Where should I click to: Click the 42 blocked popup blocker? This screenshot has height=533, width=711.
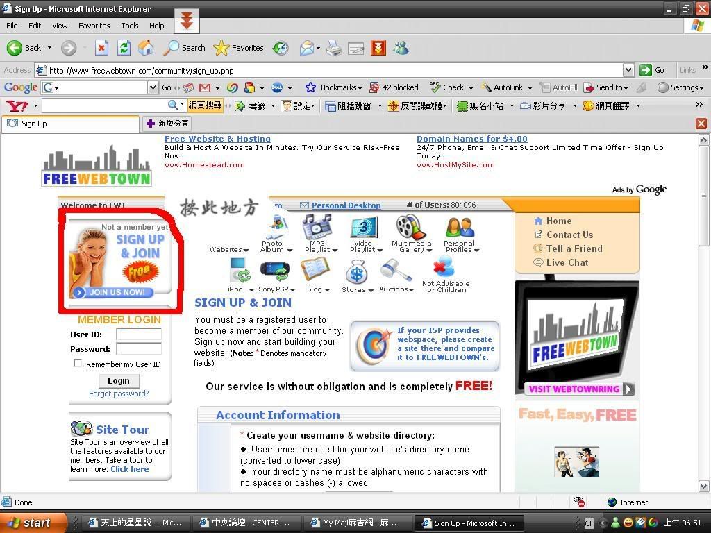pyautogui.click(x=394, y=87)
